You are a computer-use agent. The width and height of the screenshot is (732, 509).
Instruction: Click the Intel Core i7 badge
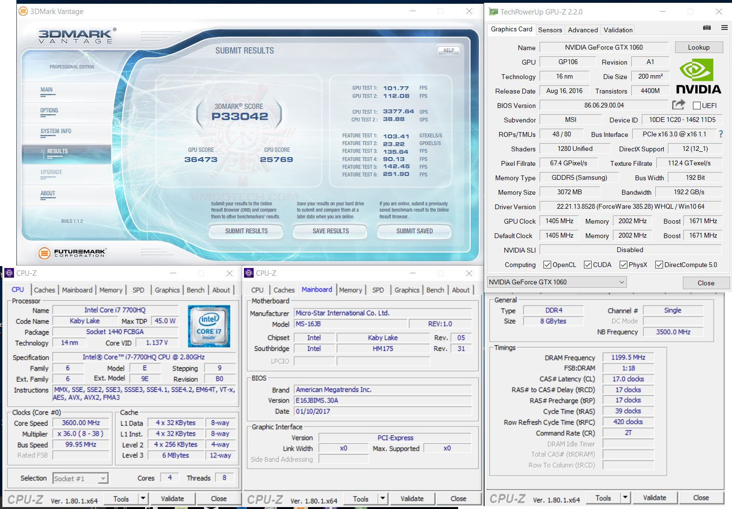point(209,326)
